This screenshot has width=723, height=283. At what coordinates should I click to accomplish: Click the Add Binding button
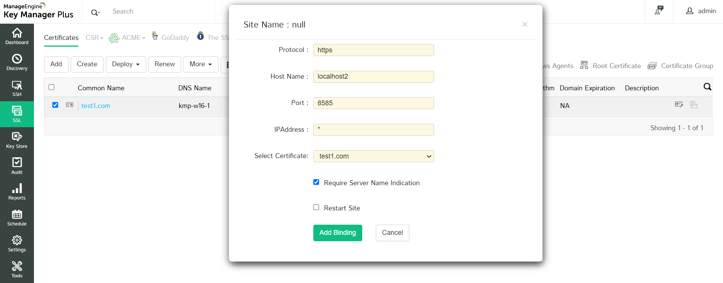pos(337,233)
